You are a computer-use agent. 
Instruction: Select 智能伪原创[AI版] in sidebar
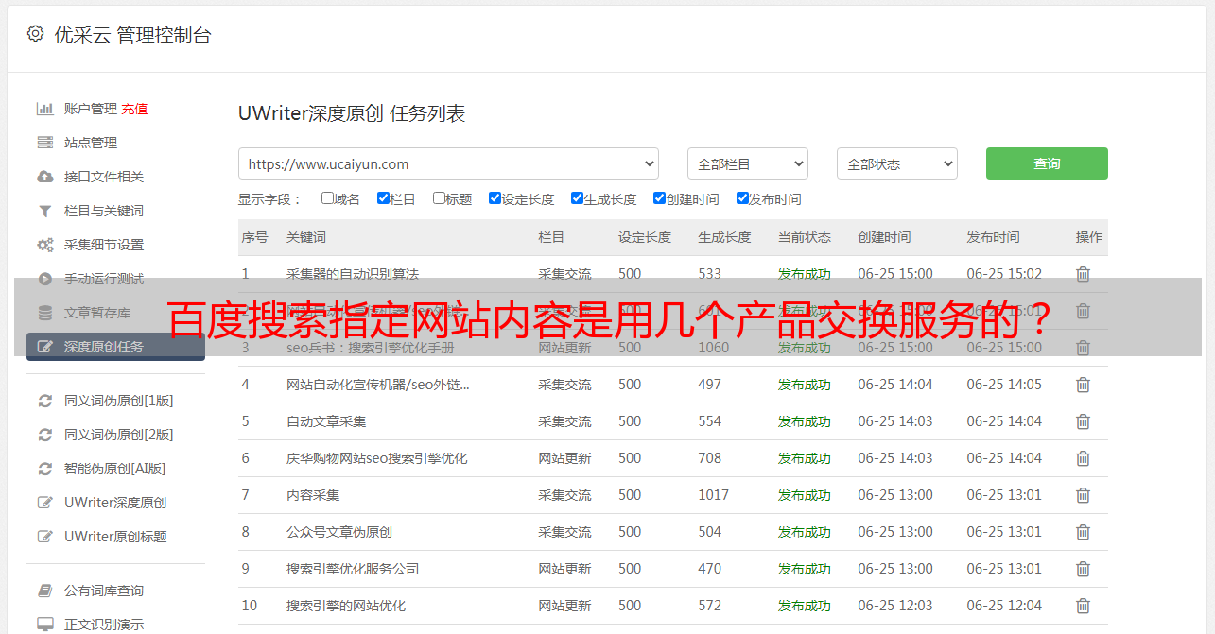click(x=114, y=469)
